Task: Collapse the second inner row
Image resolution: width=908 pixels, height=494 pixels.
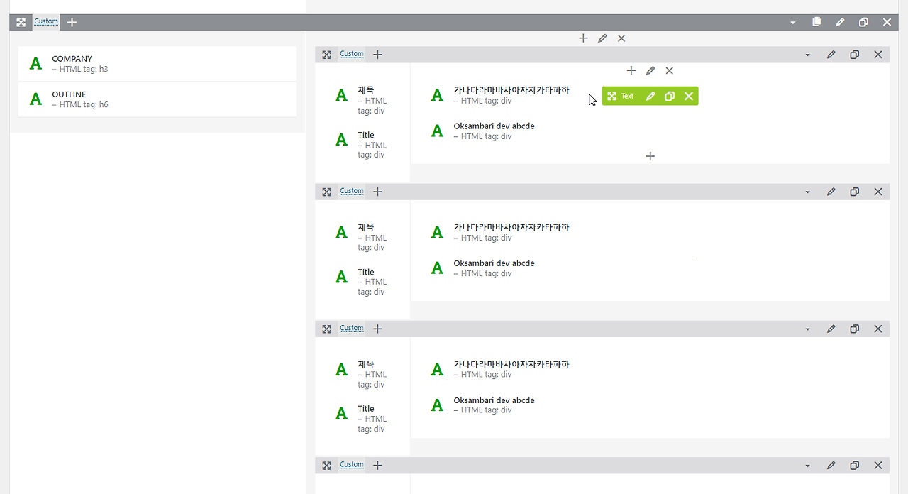Action: tap(807, 192)
